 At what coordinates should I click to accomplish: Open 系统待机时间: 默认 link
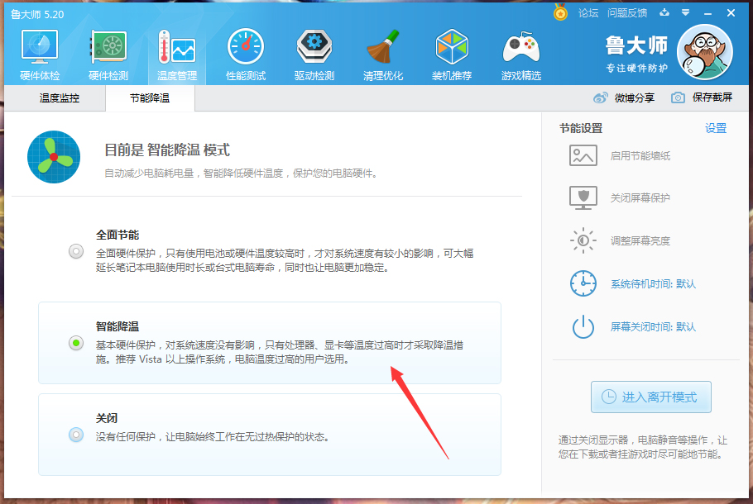(x=653, y=284)
